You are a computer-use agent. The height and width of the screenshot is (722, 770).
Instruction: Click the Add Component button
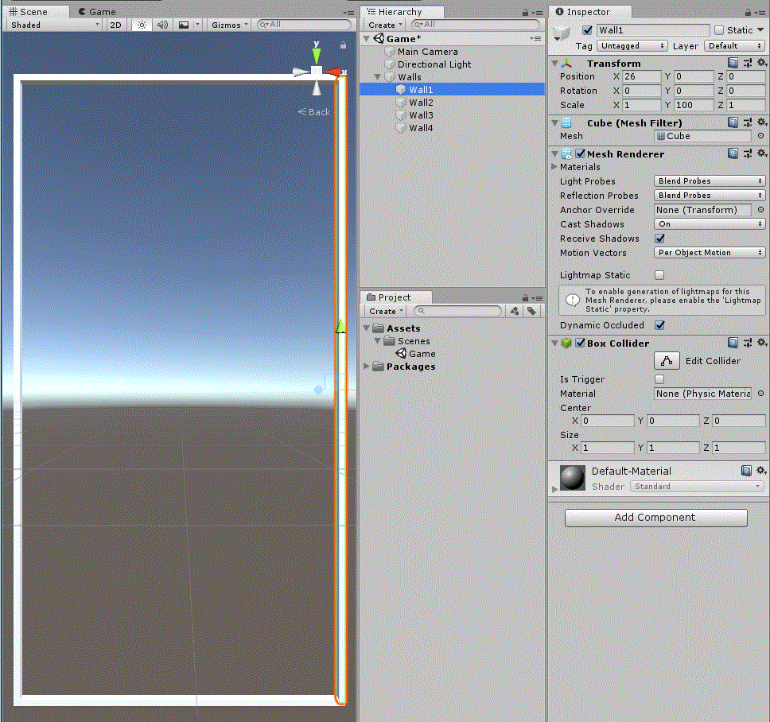[x=656, y=518]
